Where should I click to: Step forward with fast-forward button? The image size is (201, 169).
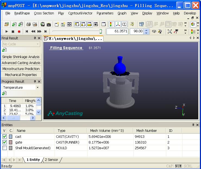pos(39,31)
